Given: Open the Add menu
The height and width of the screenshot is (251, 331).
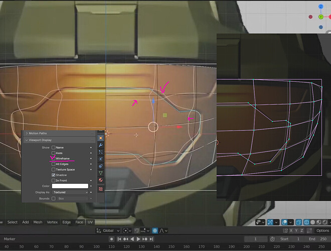Looking at the screenshot, I should tap(26, 222).
